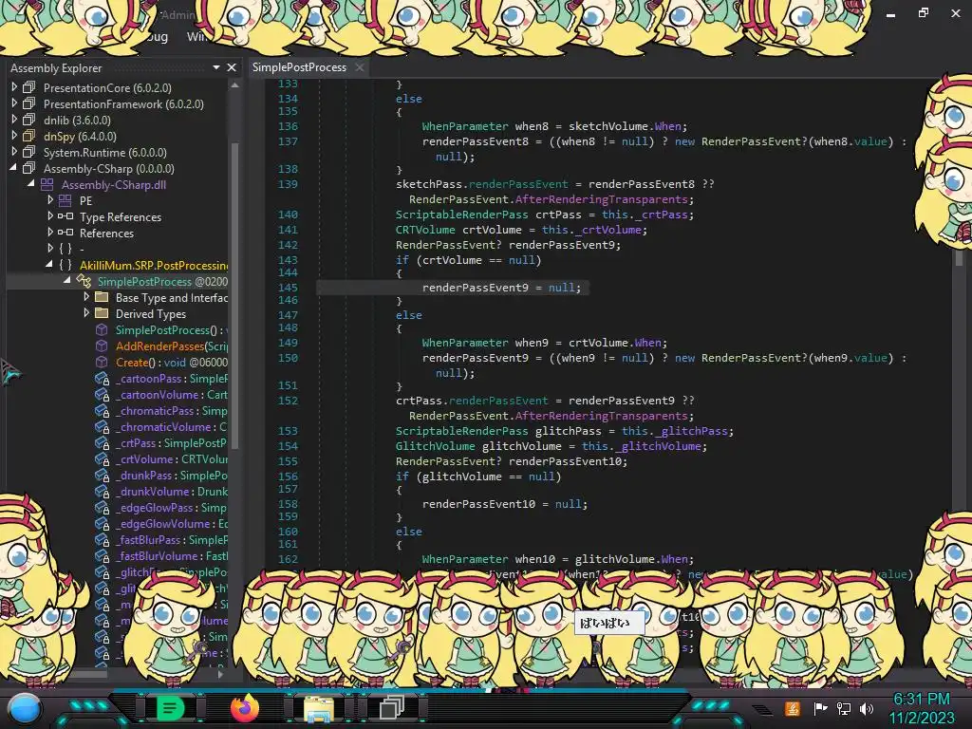This screenshot has height=729, width=972.
Task: Expand the PresentationFramework (6.0.2.0) node
Action: click(x=14, y=103)
